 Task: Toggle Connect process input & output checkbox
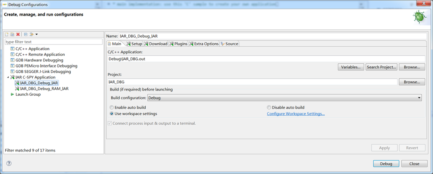pyautogui.click(x=110, y=123)
